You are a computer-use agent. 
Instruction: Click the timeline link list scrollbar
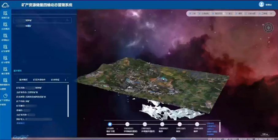220,127
